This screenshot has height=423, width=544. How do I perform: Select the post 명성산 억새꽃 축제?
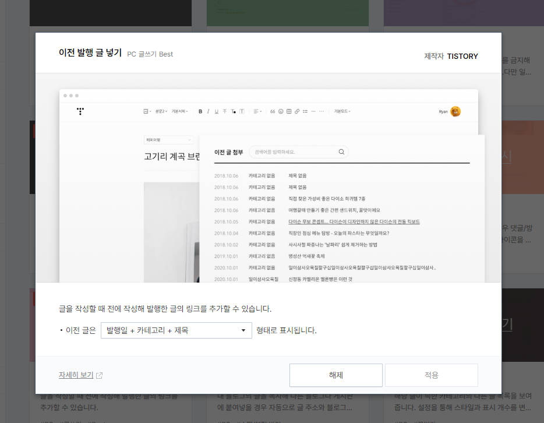pos(306,256)
